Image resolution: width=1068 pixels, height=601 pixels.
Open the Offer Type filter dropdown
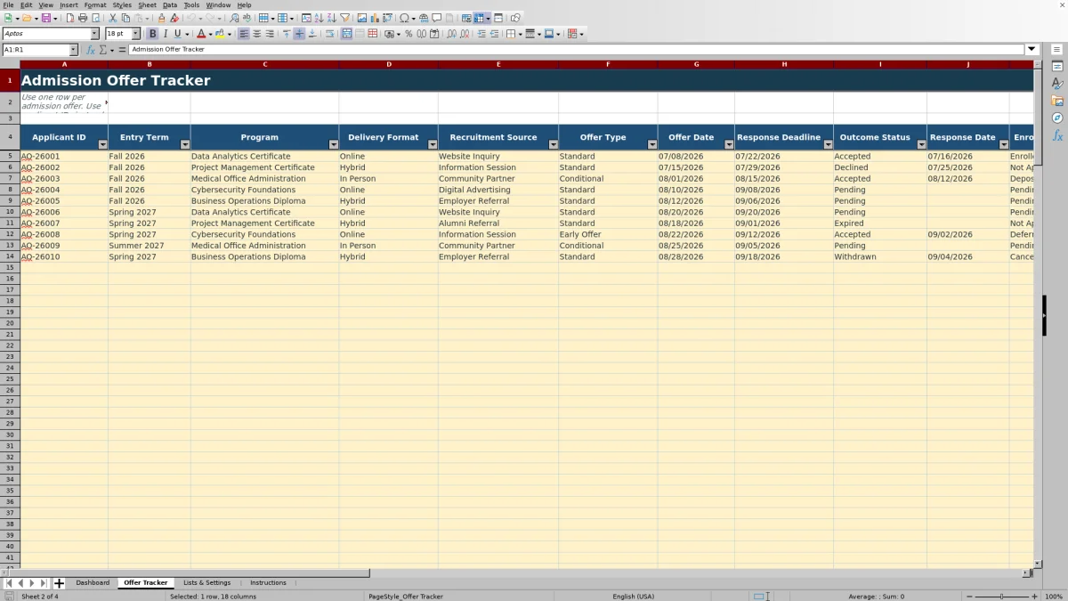point(652,144)
